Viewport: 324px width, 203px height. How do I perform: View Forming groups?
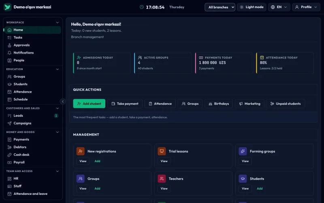coord(245,161)
